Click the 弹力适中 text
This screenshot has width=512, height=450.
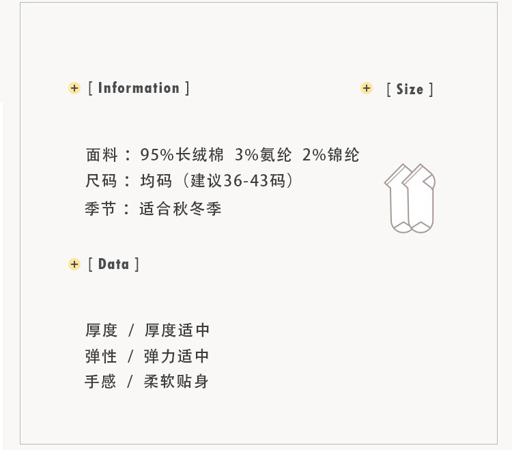coord(176,356)
